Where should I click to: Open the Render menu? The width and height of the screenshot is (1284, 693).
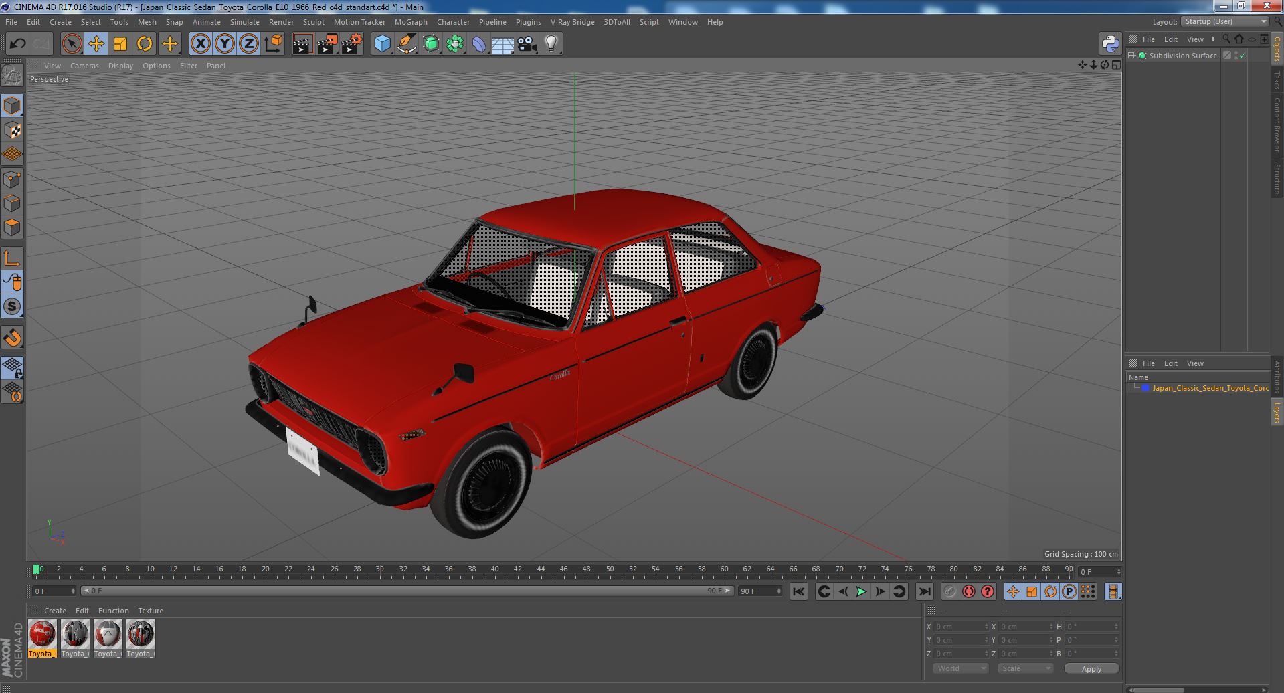281,22
